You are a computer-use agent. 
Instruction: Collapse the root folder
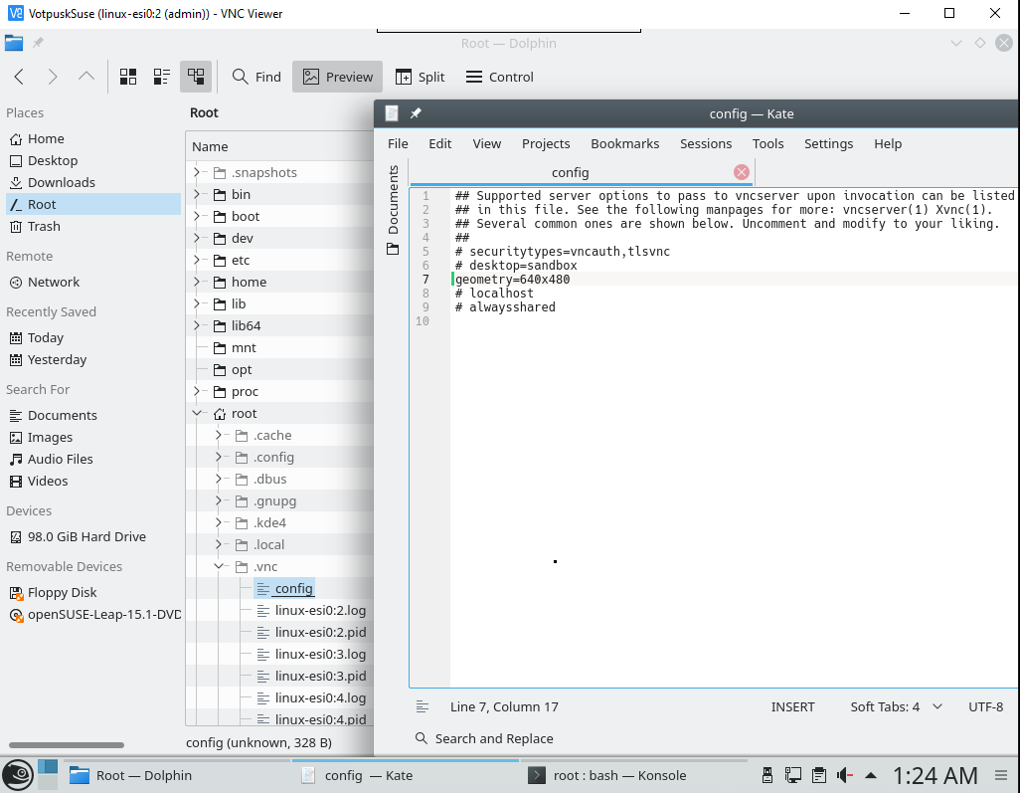[x=197, y=414]
